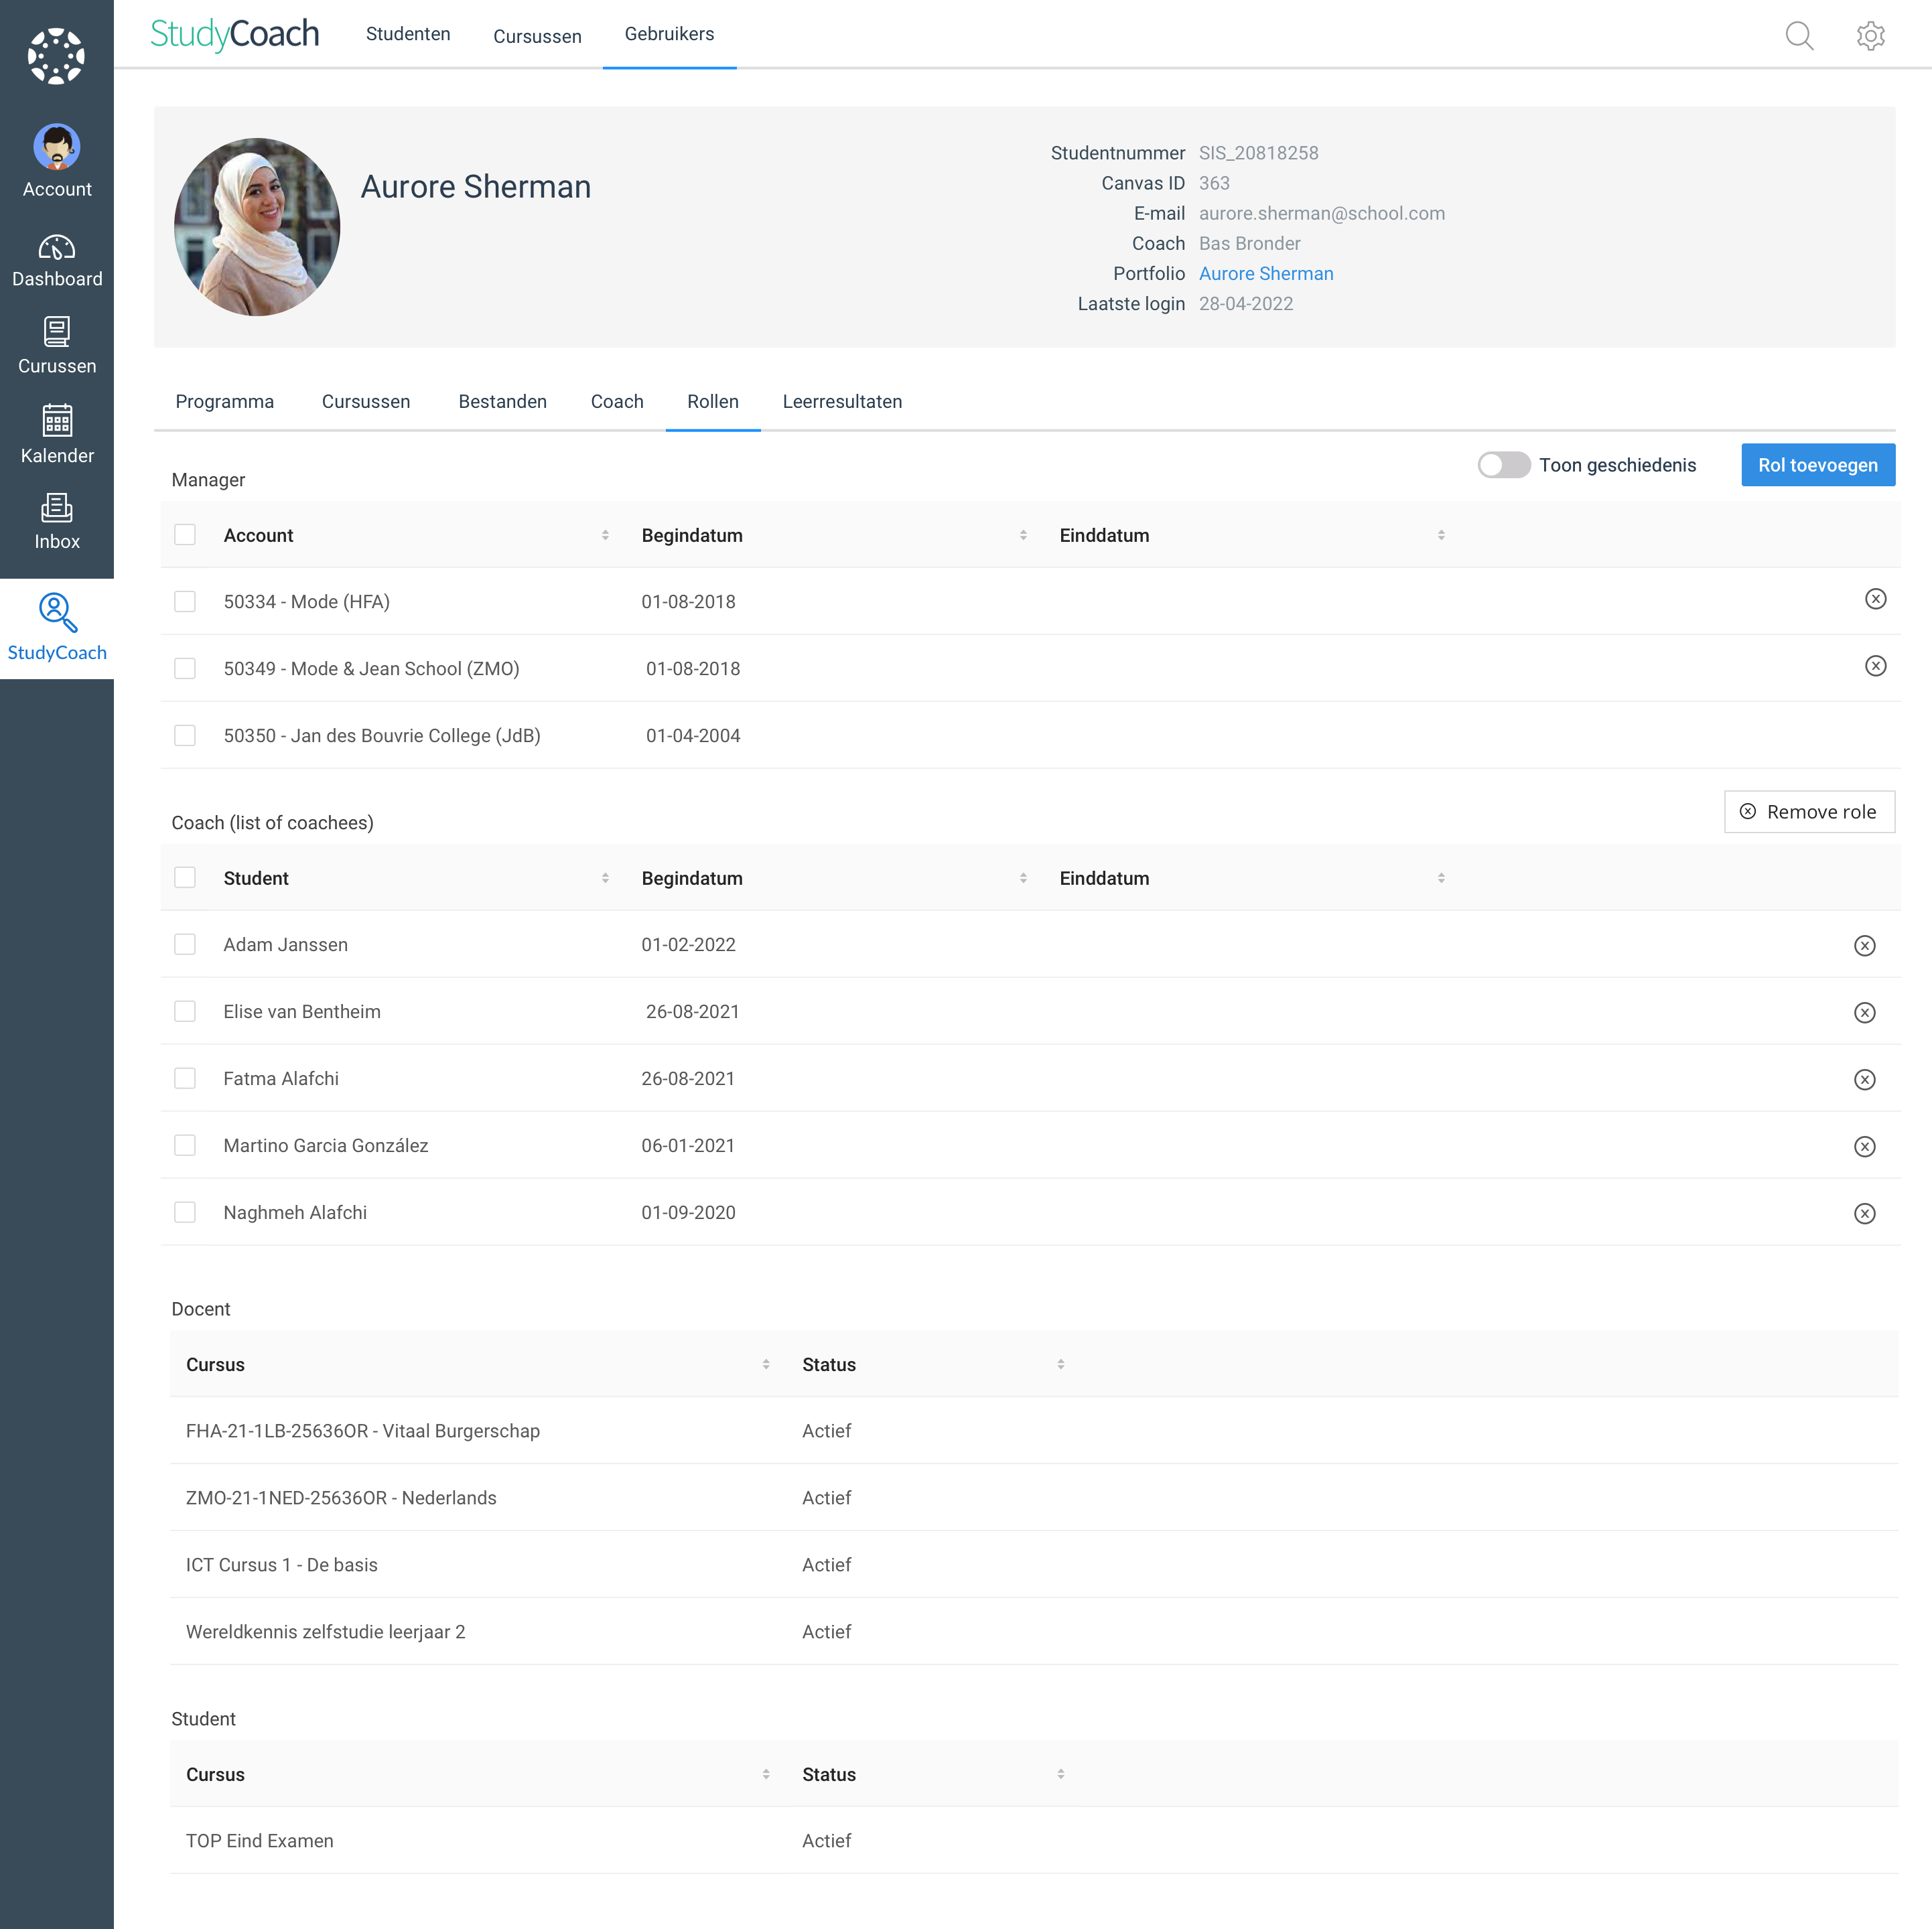
Task: Sort Coach table by Begindatum
Action: [x=1023, y=879]
